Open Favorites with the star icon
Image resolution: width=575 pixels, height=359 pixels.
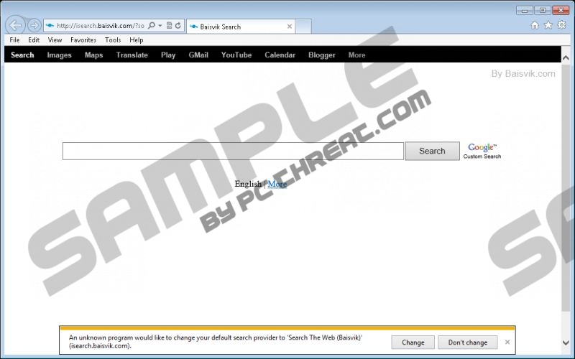(548, 25)
